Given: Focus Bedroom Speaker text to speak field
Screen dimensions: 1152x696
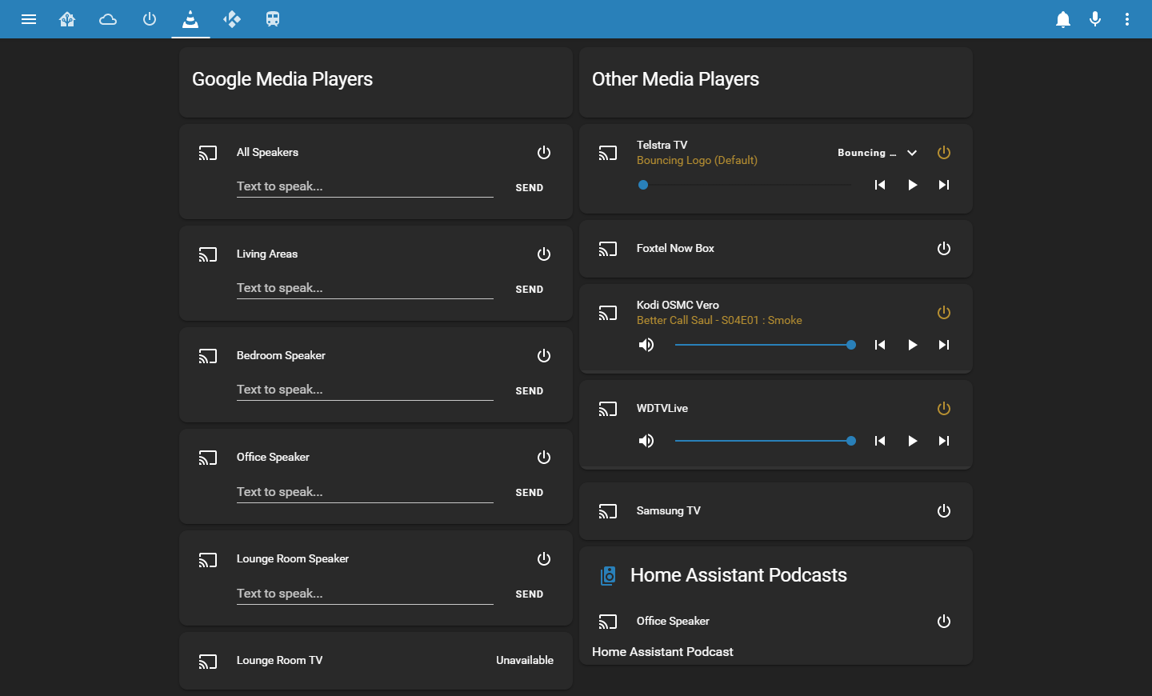Looking at the screenshot, I should pyautogui.click(x=365, y=390).
